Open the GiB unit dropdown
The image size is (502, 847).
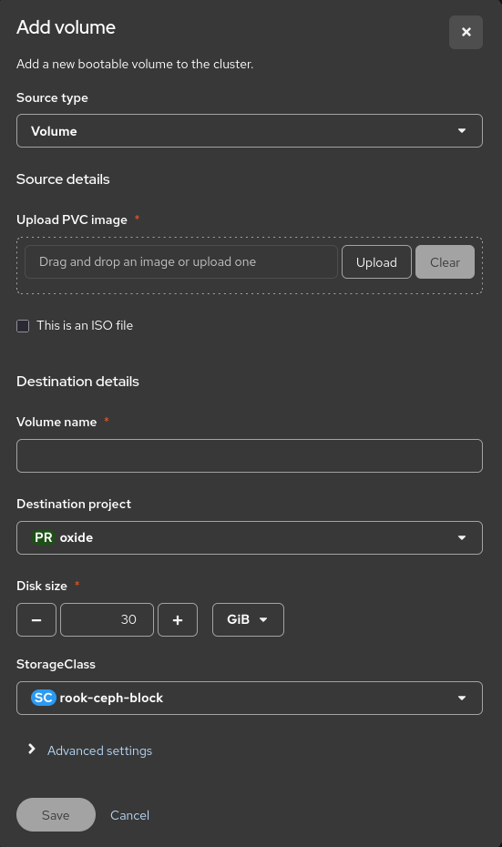248,620
